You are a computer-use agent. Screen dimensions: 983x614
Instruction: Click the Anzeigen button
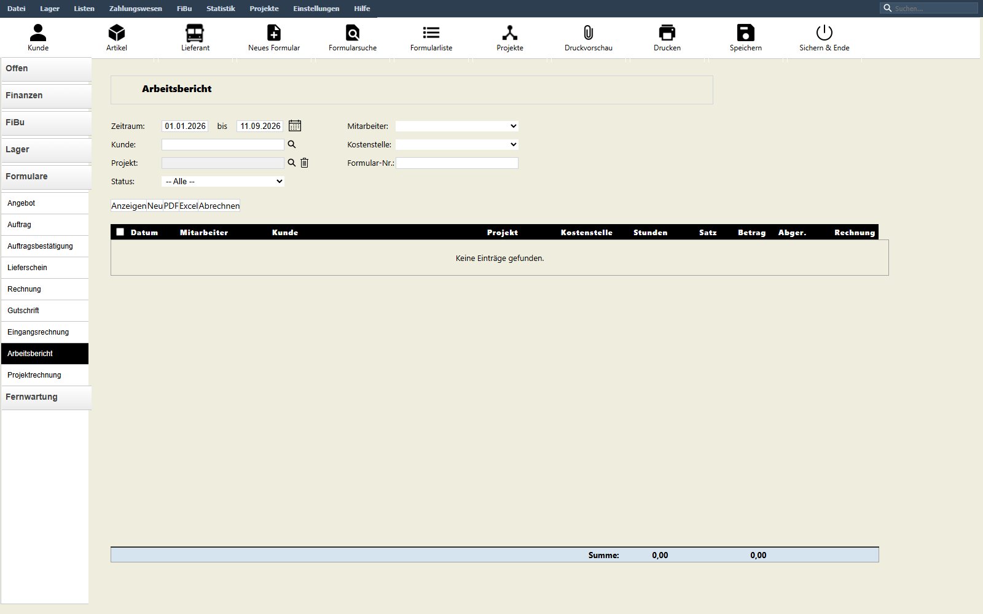coord(128,206)
